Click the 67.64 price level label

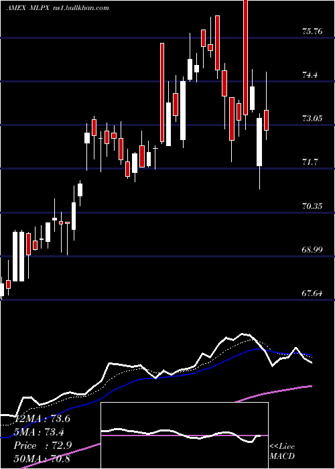point(312,293)
